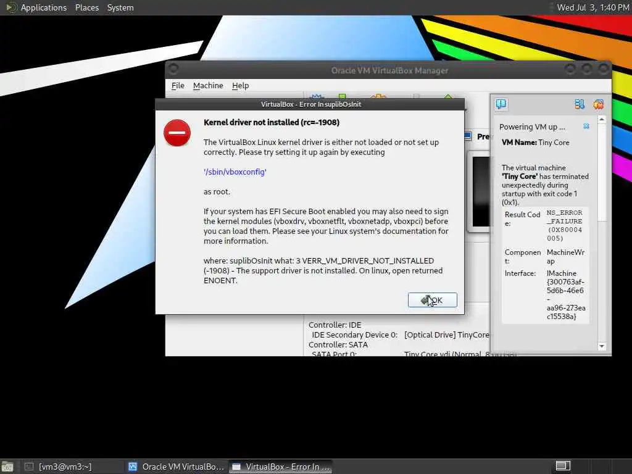Click the Preview section monitor icon

click(468, 136)
